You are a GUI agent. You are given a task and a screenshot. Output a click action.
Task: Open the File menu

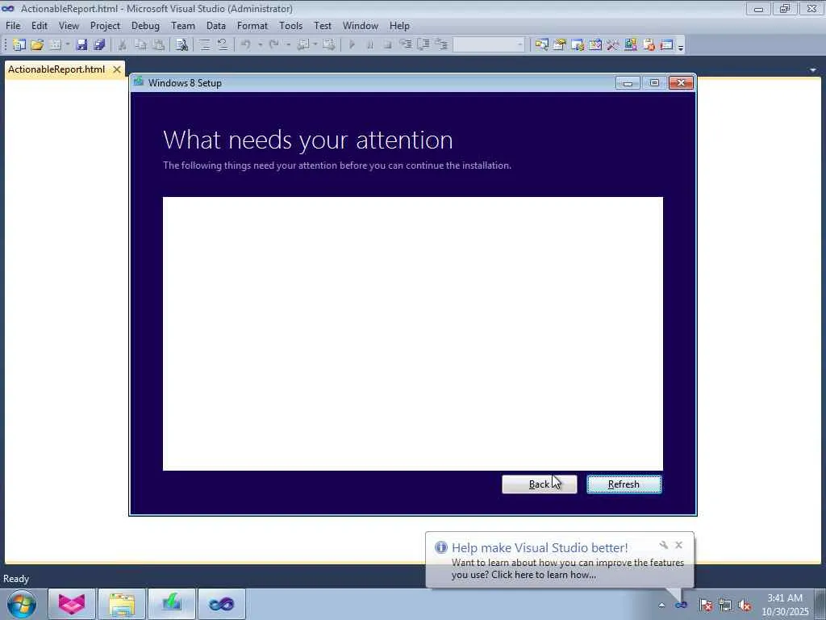tap(13, 25)
